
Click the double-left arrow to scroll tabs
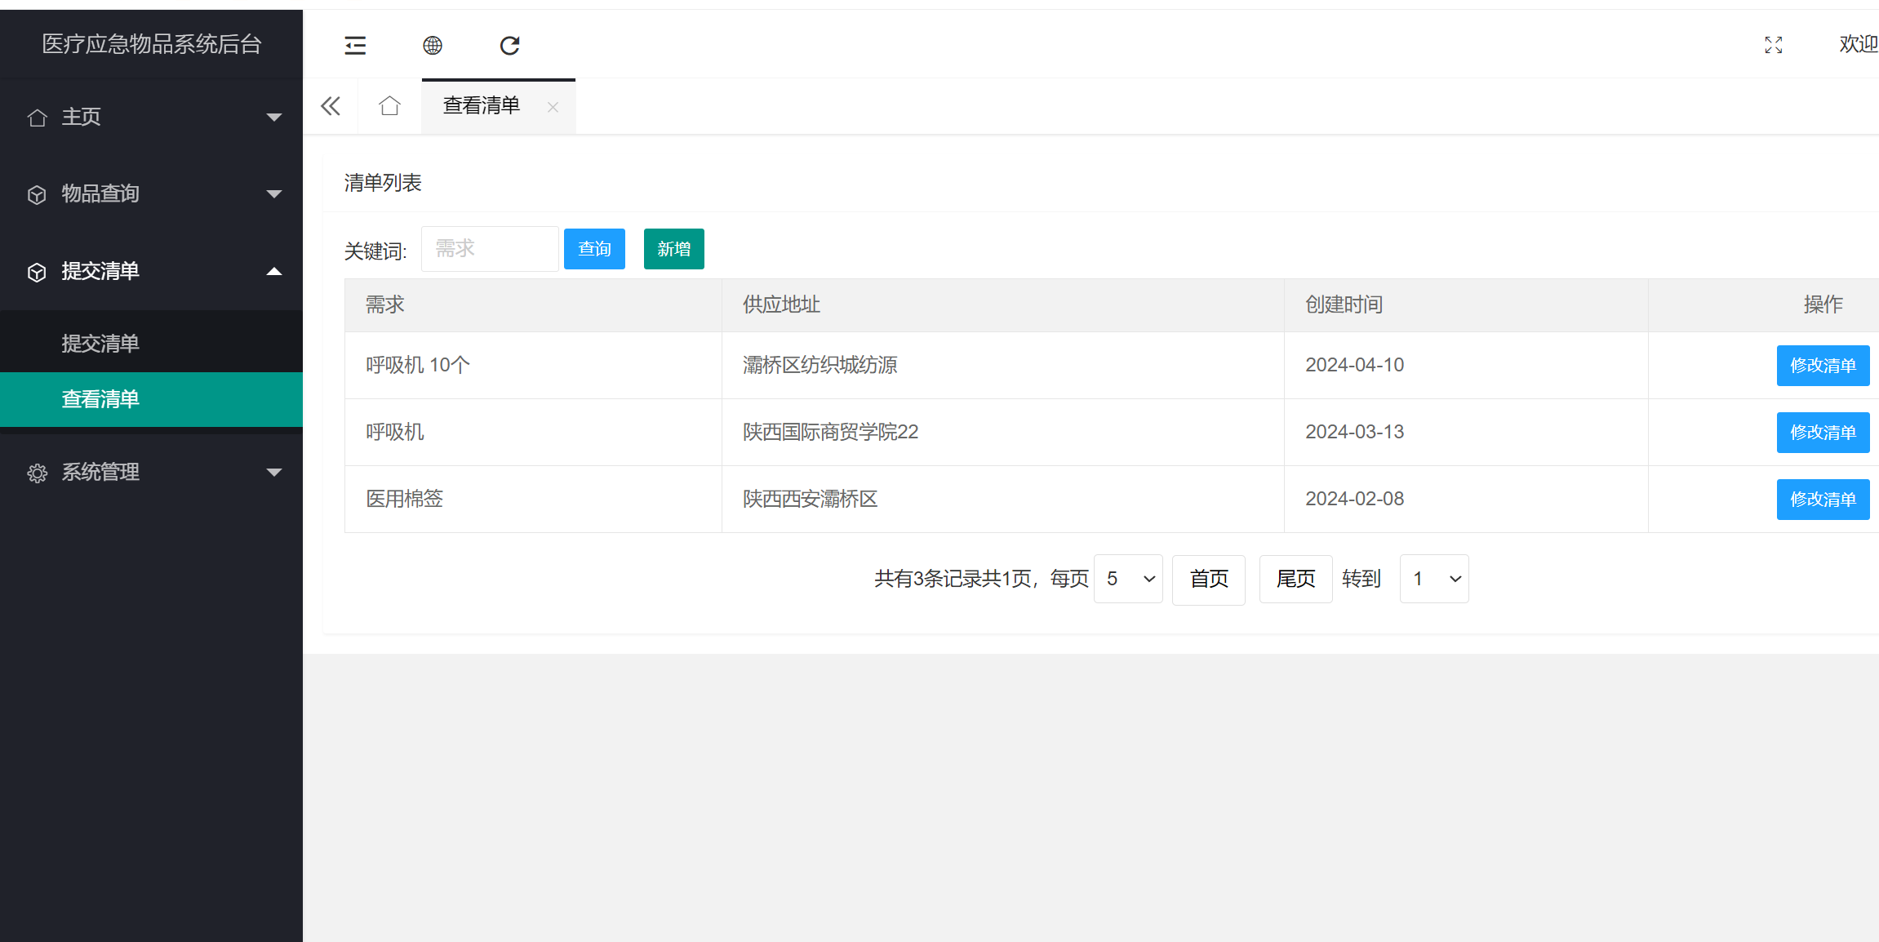330,105
